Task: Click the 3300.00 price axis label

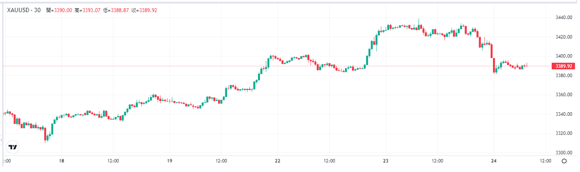Action: click(563, 153)
